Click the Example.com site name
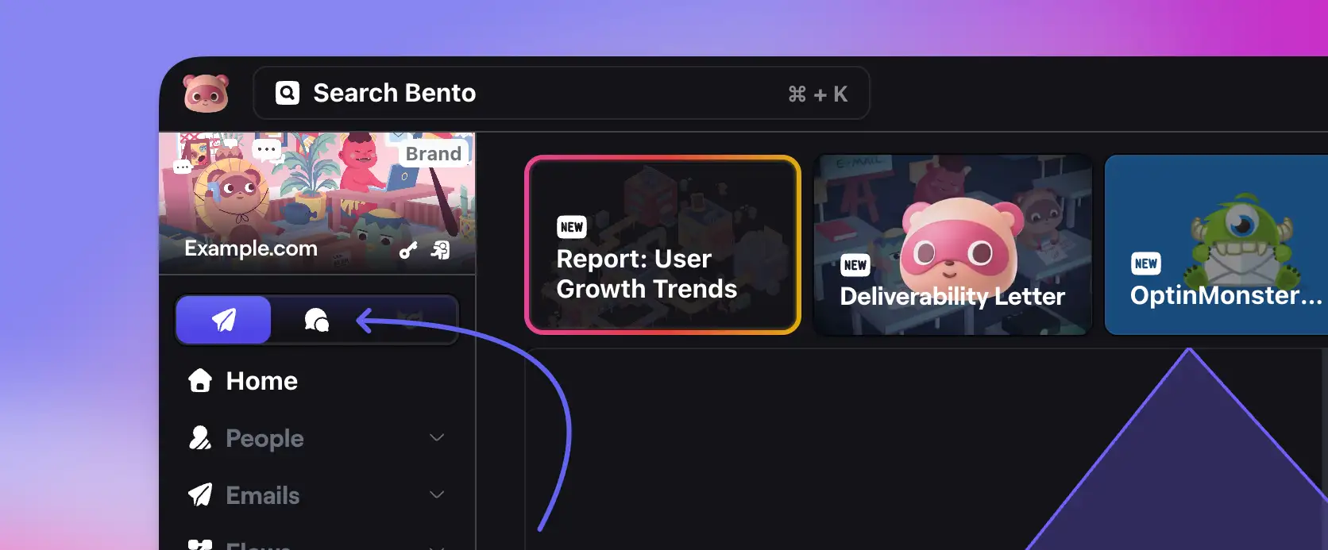 pyautogui.click(x=251, y=248)
